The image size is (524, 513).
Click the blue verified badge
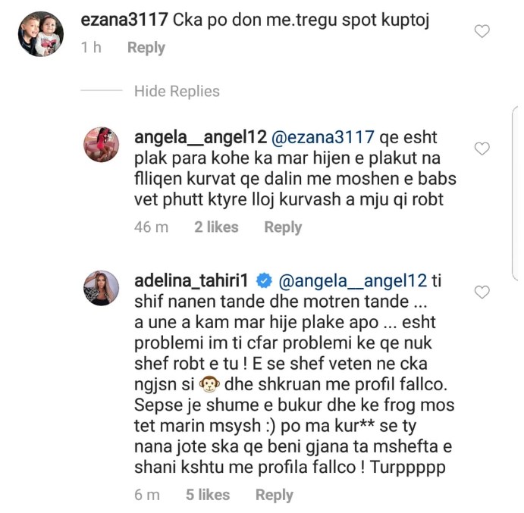tap(263, 280)
